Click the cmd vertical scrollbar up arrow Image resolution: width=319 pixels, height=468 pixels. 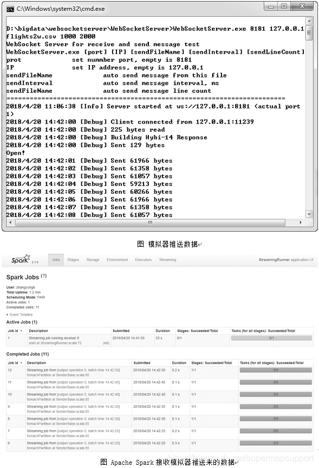(309, 21)
